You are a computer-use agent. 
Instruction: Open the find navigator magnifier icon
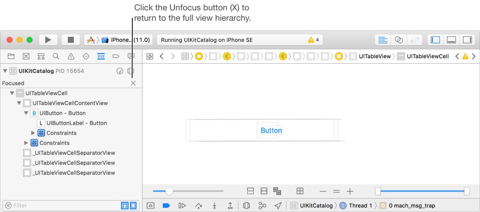click(56, 56)
